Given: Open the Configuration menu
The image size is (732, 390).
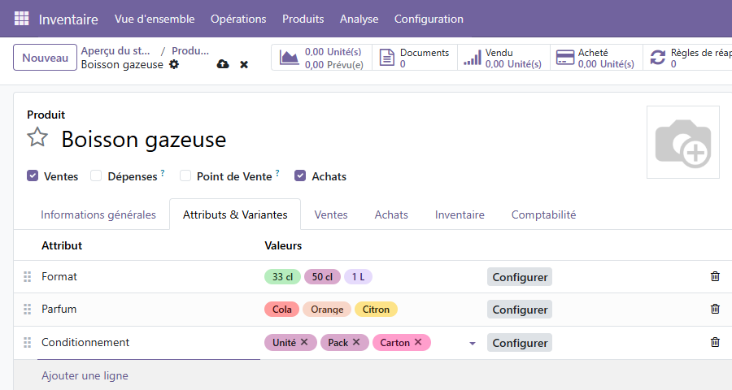Looking at the screenshot, I should [x=429, y=19].
